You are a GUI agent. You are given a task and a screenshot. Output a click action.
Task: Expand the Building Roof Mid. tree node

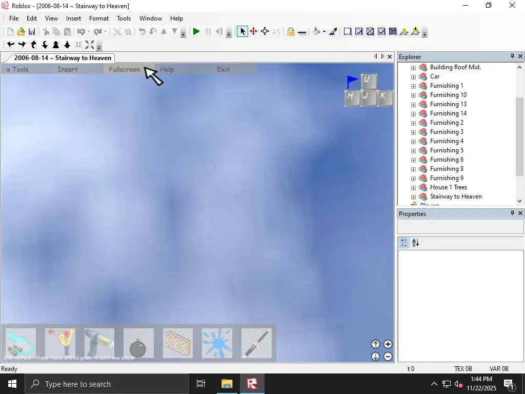pyautogui.click(x=414, y=68)
